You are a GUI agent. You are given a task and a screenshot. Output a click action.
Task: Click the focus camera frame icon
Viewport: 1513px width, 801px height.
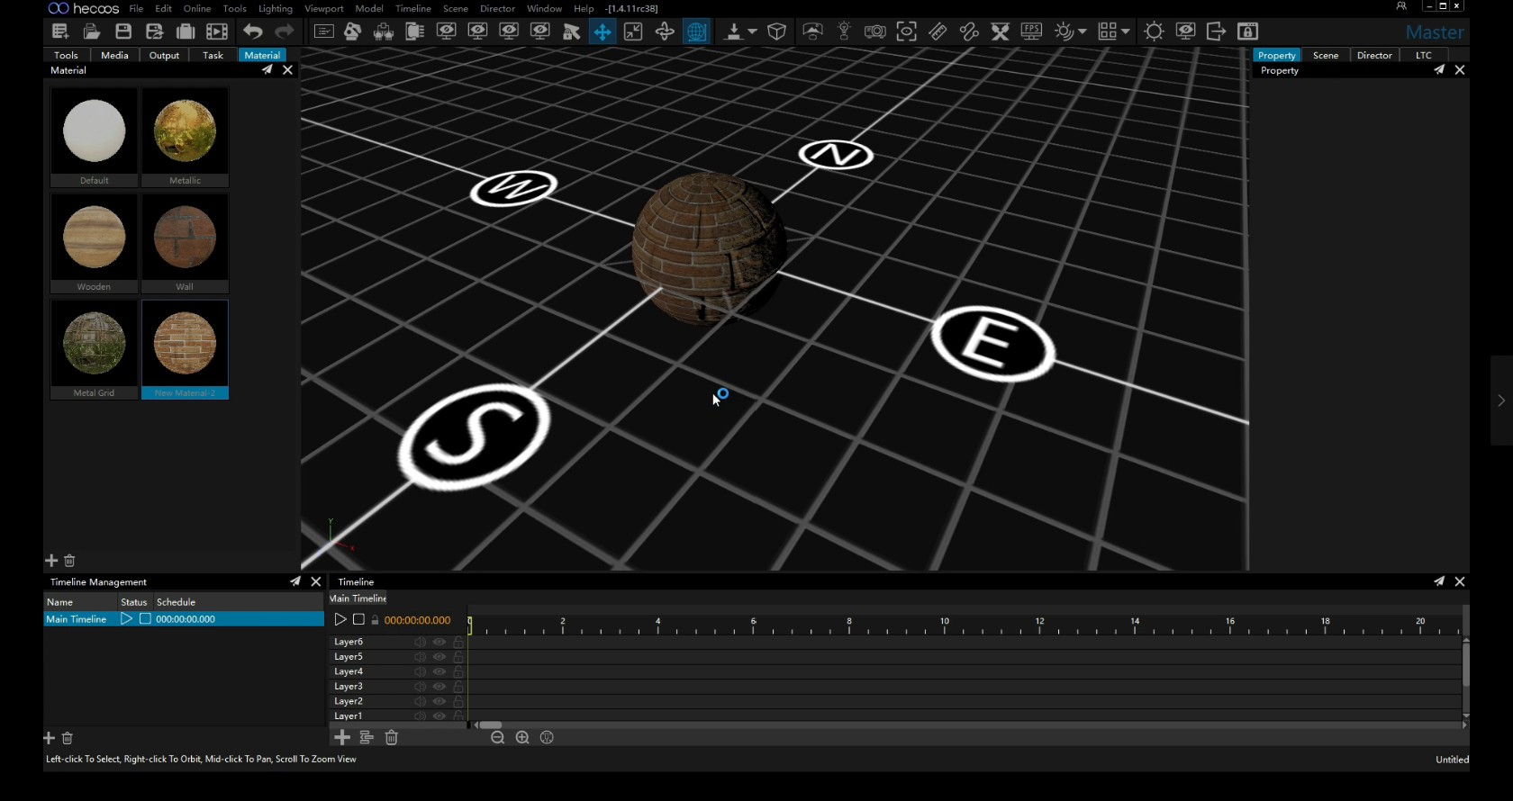pyautogui.click(x=907, y=31)
